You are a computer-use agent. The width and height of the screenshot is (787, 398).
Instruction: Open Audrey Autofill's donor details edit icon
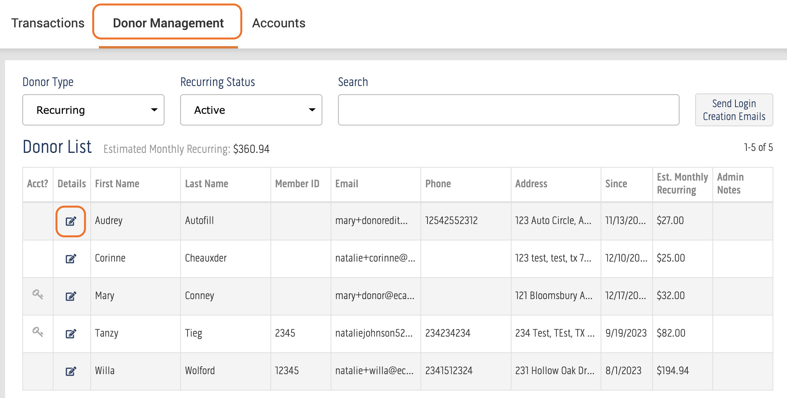pos(71,221)
